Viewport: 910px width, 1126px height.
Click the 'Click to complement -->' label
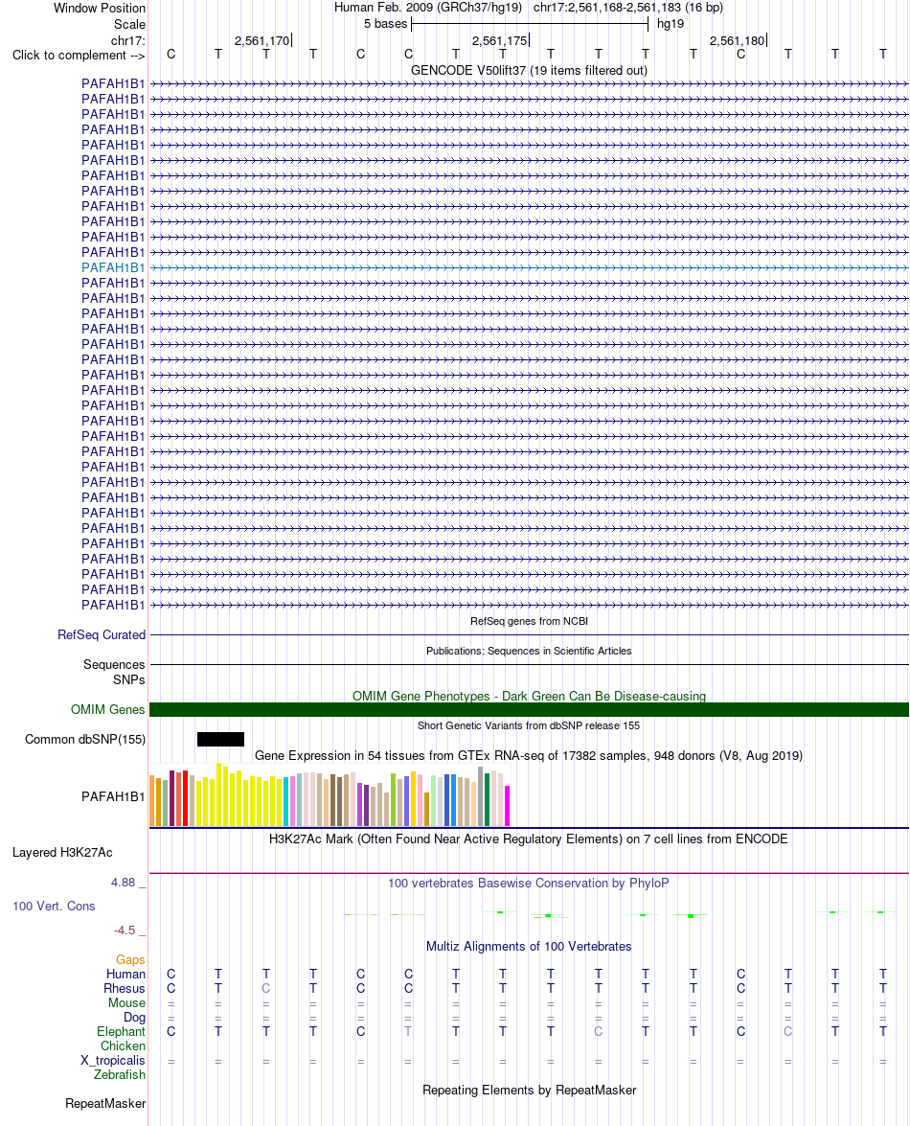pyautogui.click(x=79, y=56)
